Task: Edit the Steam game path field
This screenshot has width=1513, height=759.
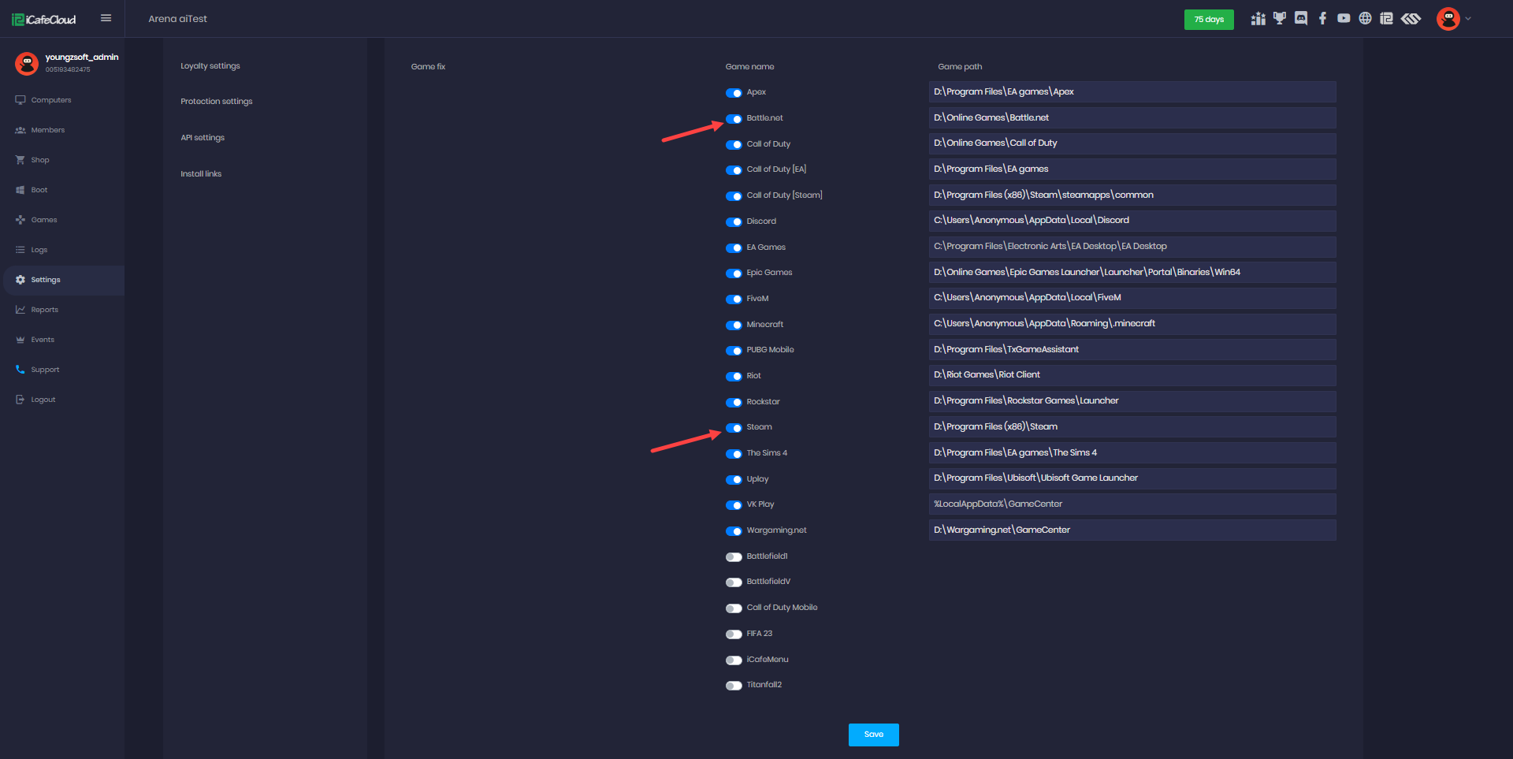Action: pyautogui.click(x=1132, y=427)
